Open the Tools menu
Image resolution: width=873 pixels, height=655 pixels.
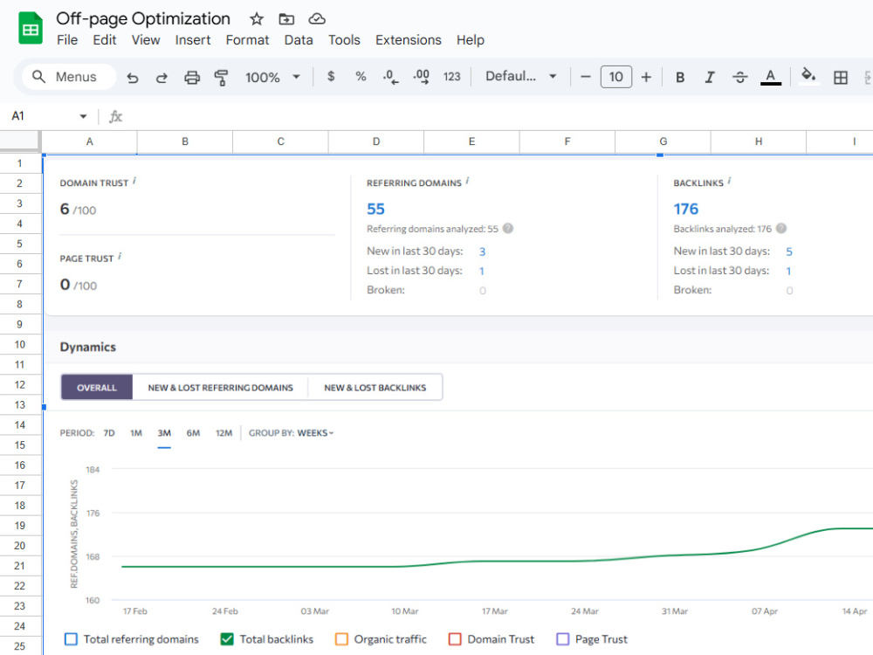pos(344,40)
